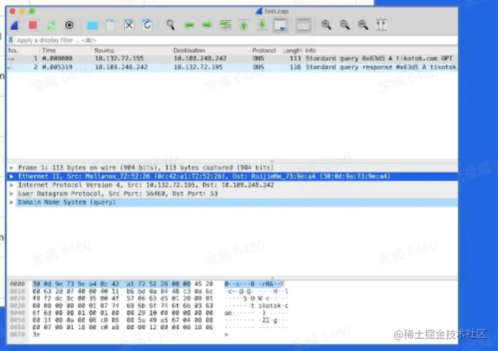Expand the User Datagram Protocol triangle

(x=11, y=193)
